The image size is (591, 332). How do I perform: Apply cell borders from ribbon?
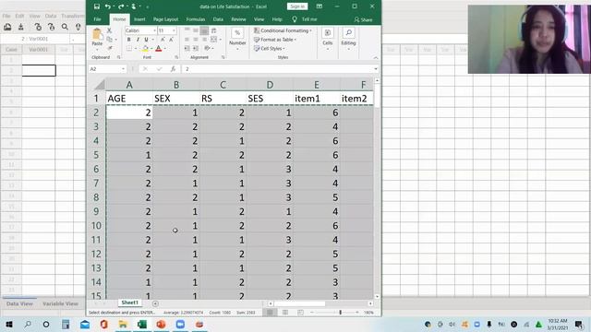point(129,49)
